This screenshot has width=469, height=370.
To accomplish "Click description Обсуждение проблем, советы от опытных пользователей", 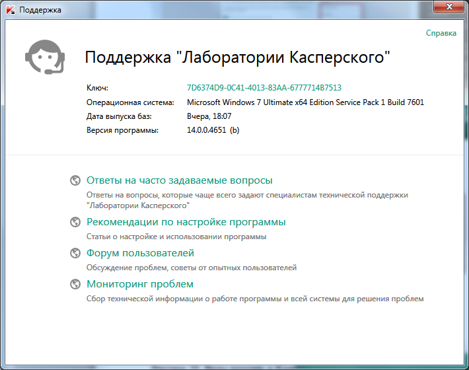I will 192,268.
